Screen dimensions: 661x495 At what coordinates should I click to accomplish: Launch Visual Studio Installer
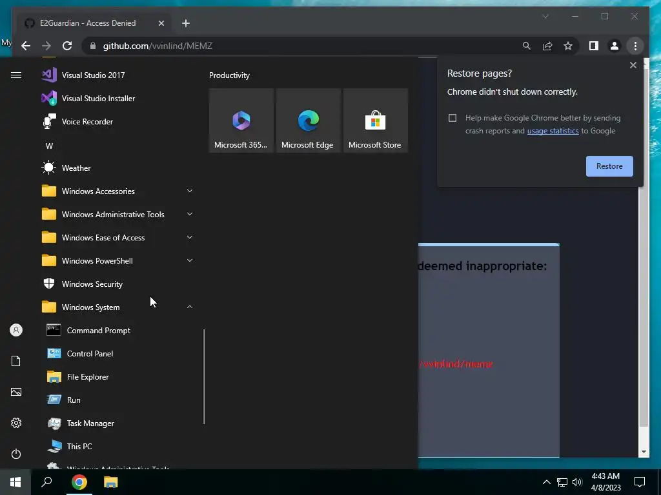[x=118, y=99]
